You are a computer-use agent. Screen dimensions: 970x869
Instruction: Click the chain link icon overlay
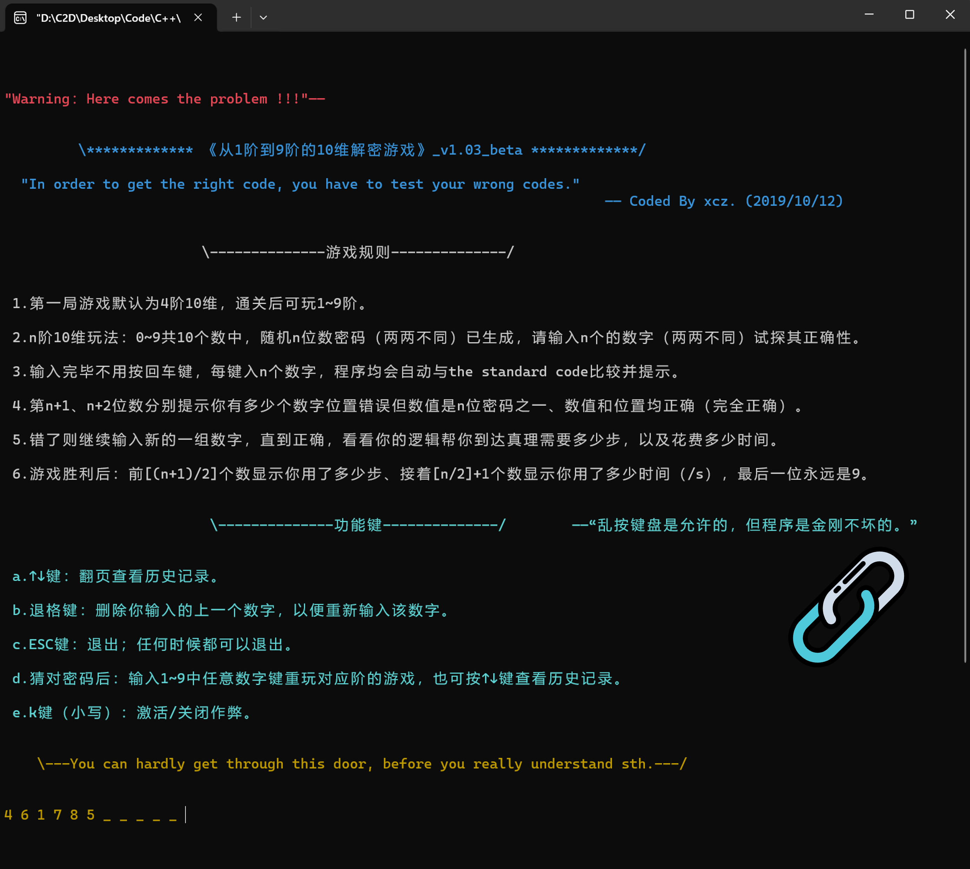[849, 606]
